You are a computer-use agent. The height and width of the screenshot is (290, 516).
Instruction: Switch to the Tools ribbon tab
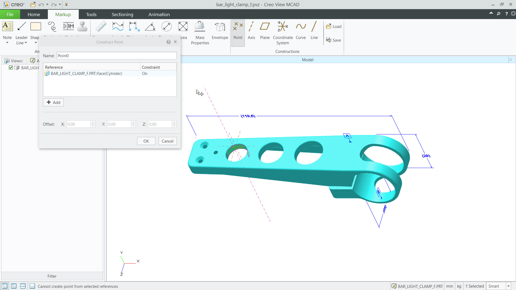[x=91, y=15]
